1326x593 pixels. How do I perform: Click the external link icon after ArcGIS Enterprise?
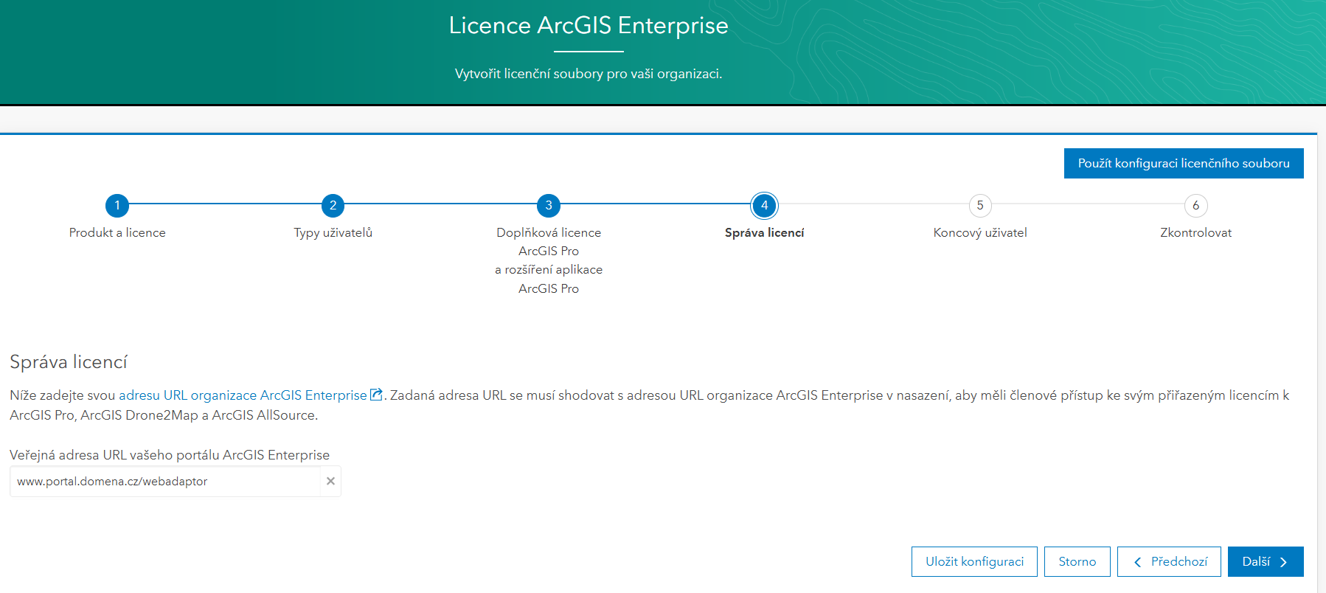[376, 395]
